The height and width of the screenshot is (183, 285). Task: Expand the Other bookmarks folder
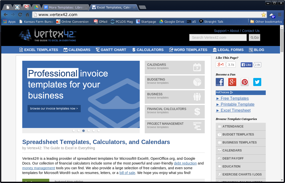(x=266, y=22)
